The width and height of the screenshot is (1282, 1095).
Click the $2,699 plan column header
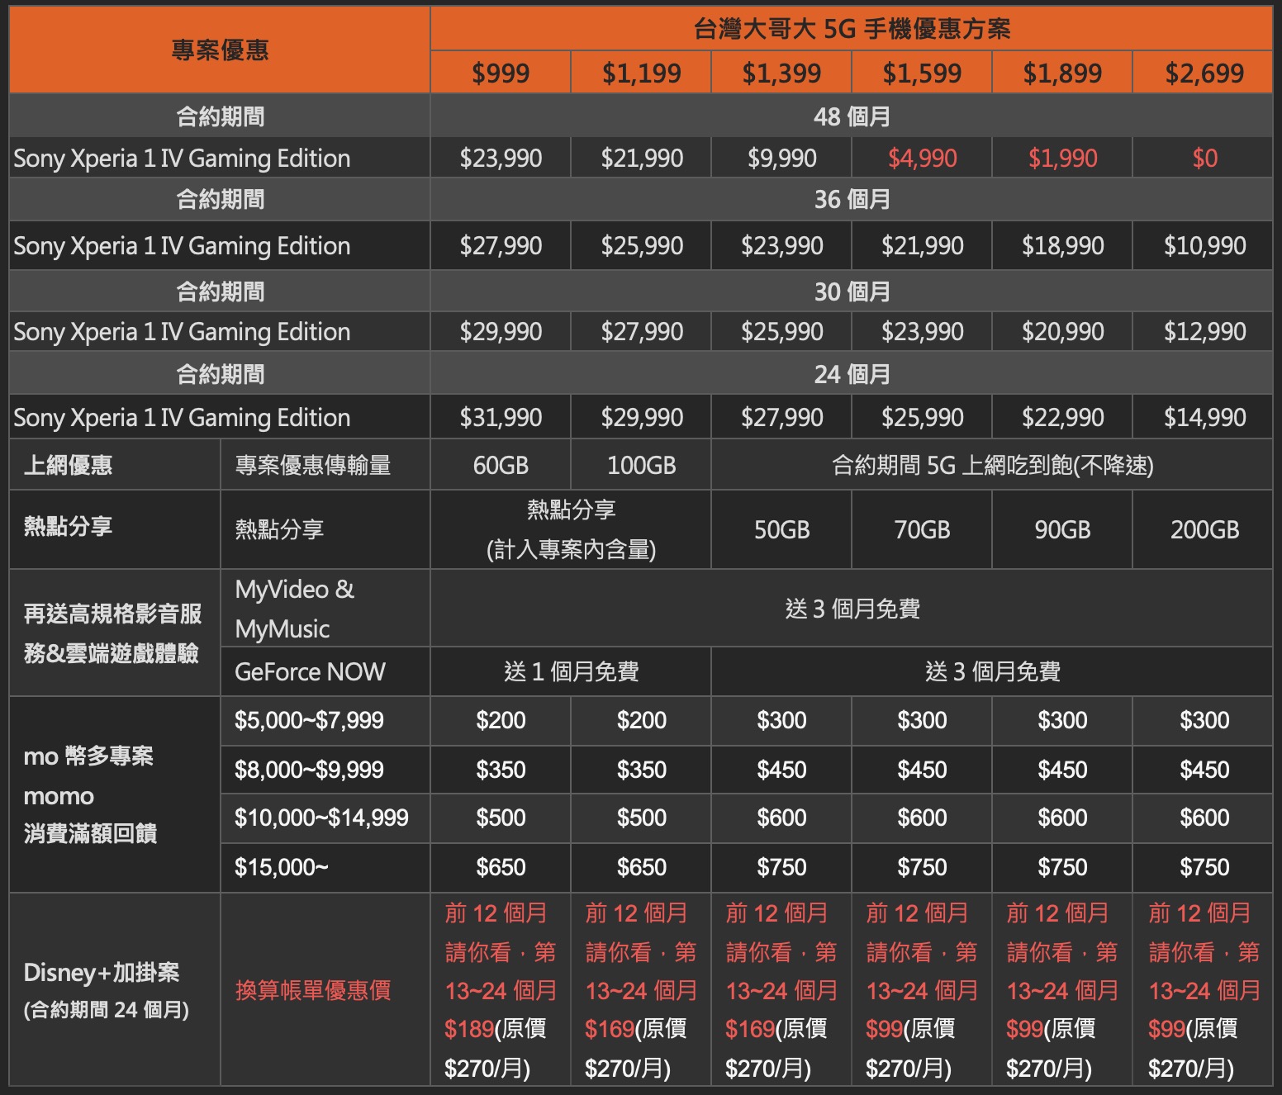(1204, 73)
